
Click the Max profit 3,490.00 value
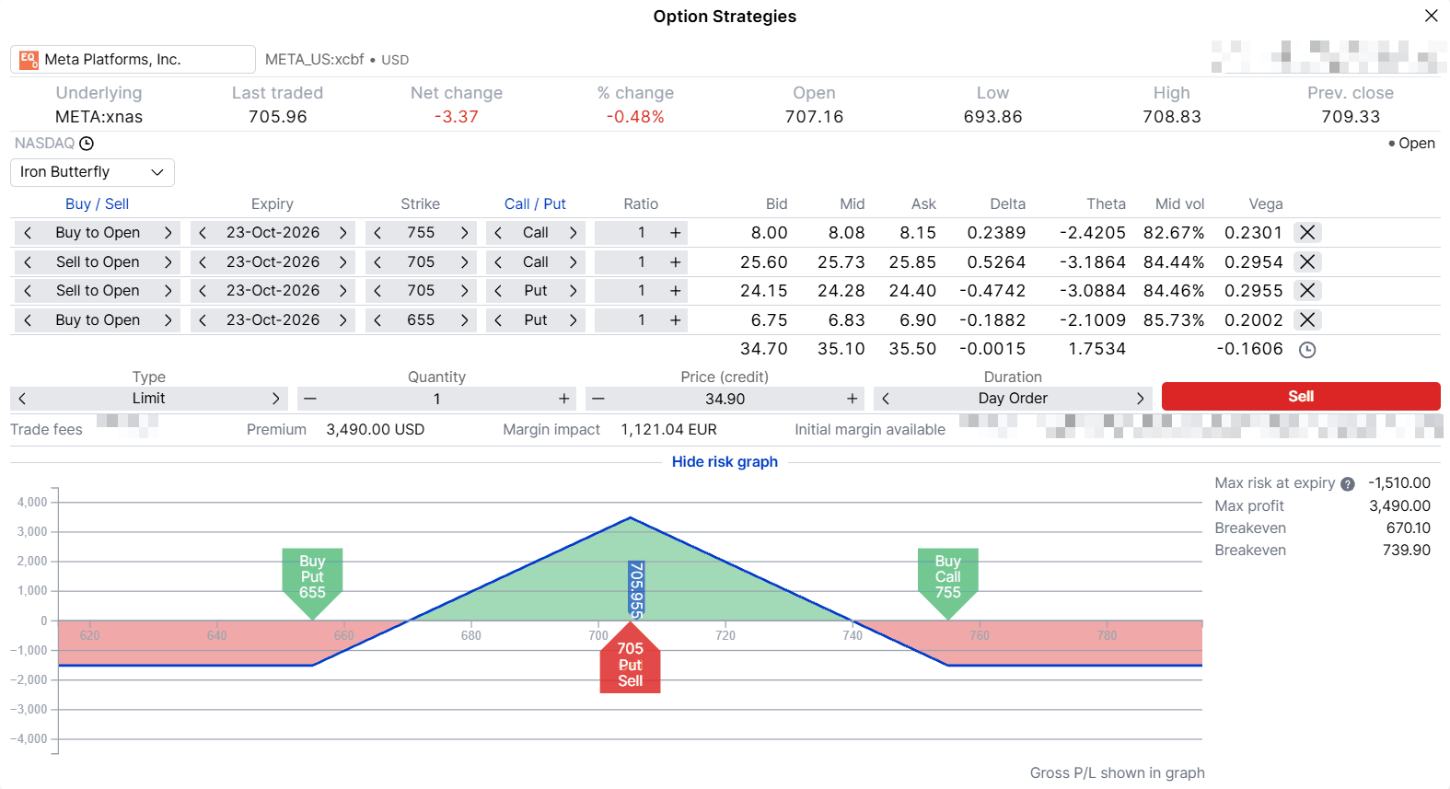click(1399, 506)
